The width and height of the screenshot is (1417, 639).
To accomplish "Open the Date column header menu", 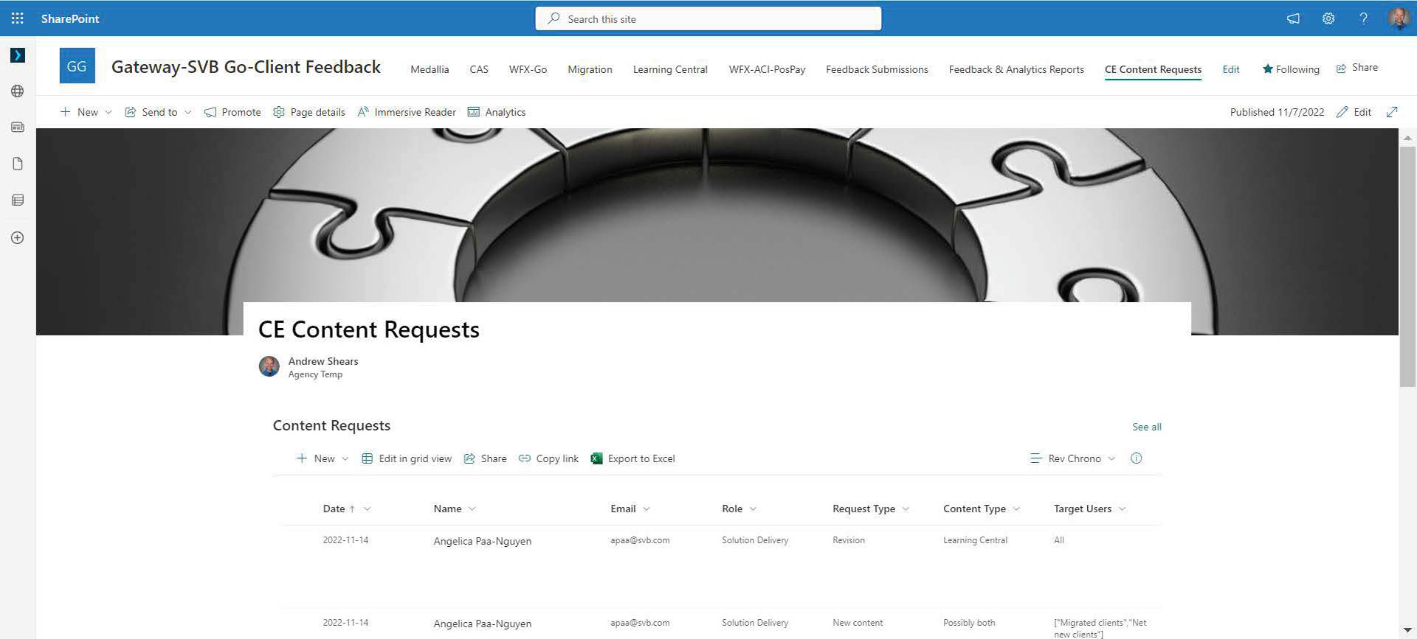I will click(347, 509).
